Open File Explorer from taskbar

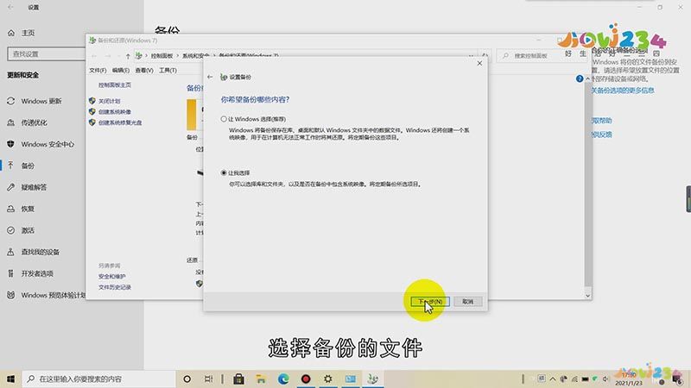point(261,379)
